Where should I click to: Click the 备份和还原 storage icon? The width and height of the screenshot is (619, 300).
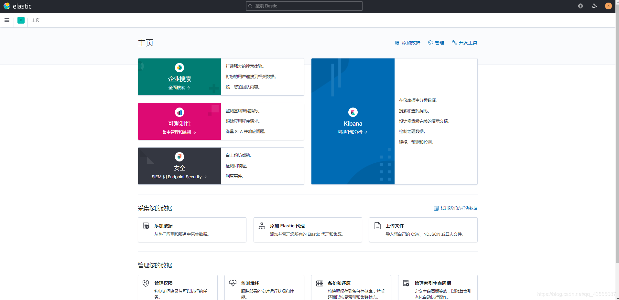320,283
